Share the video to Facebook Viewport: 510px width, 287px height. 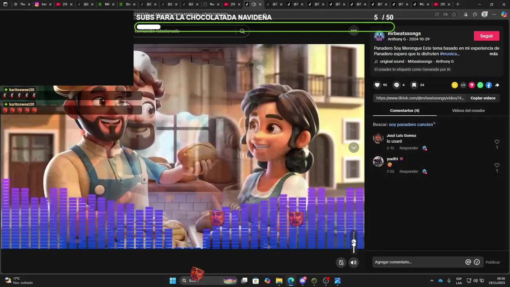(x=488, y=85)
